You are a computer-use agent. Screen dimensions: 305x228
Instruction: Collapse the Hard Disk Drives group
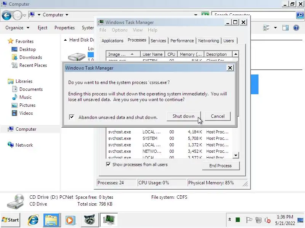(65, 40)
